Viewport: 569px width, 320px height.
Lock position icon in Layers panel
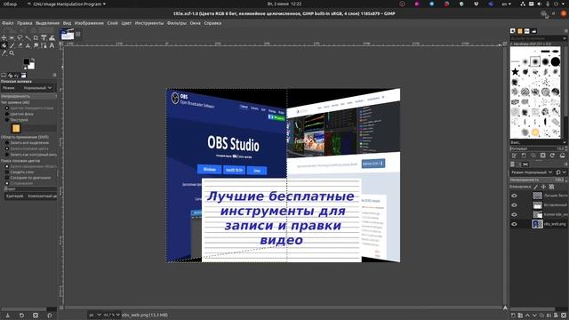click(x=543, y=187)
